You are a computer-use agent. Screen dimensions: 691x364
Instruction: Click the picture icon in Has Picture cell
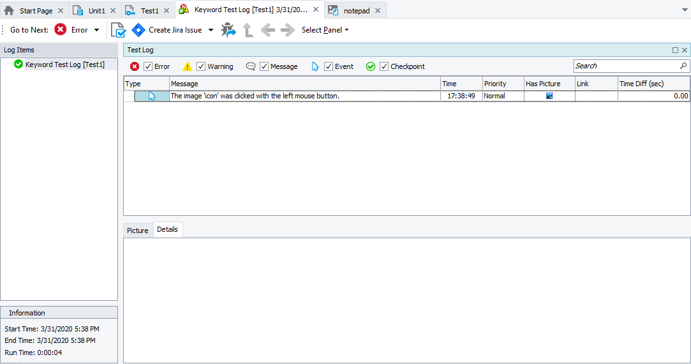[549, 96]
